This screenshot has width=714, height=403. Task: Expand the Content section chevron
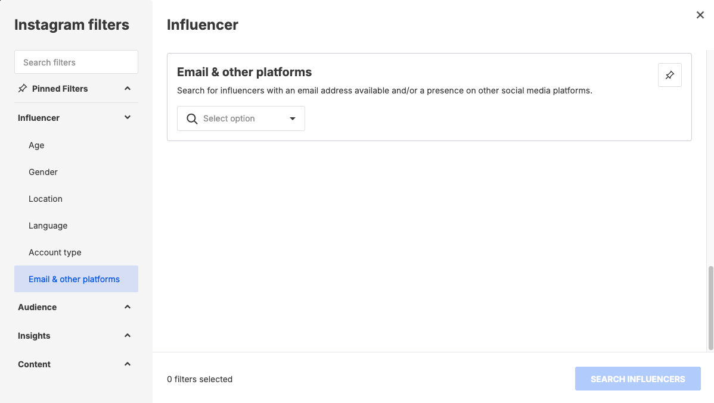(x=128, y=364)
